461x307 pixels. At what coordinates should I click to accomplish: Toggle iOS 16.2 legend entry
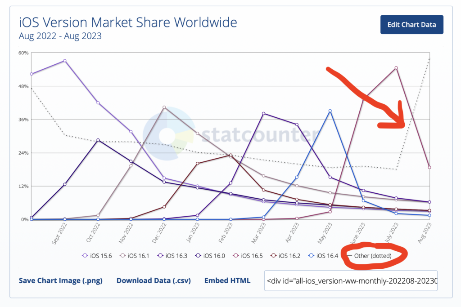(x=285, y=256)
